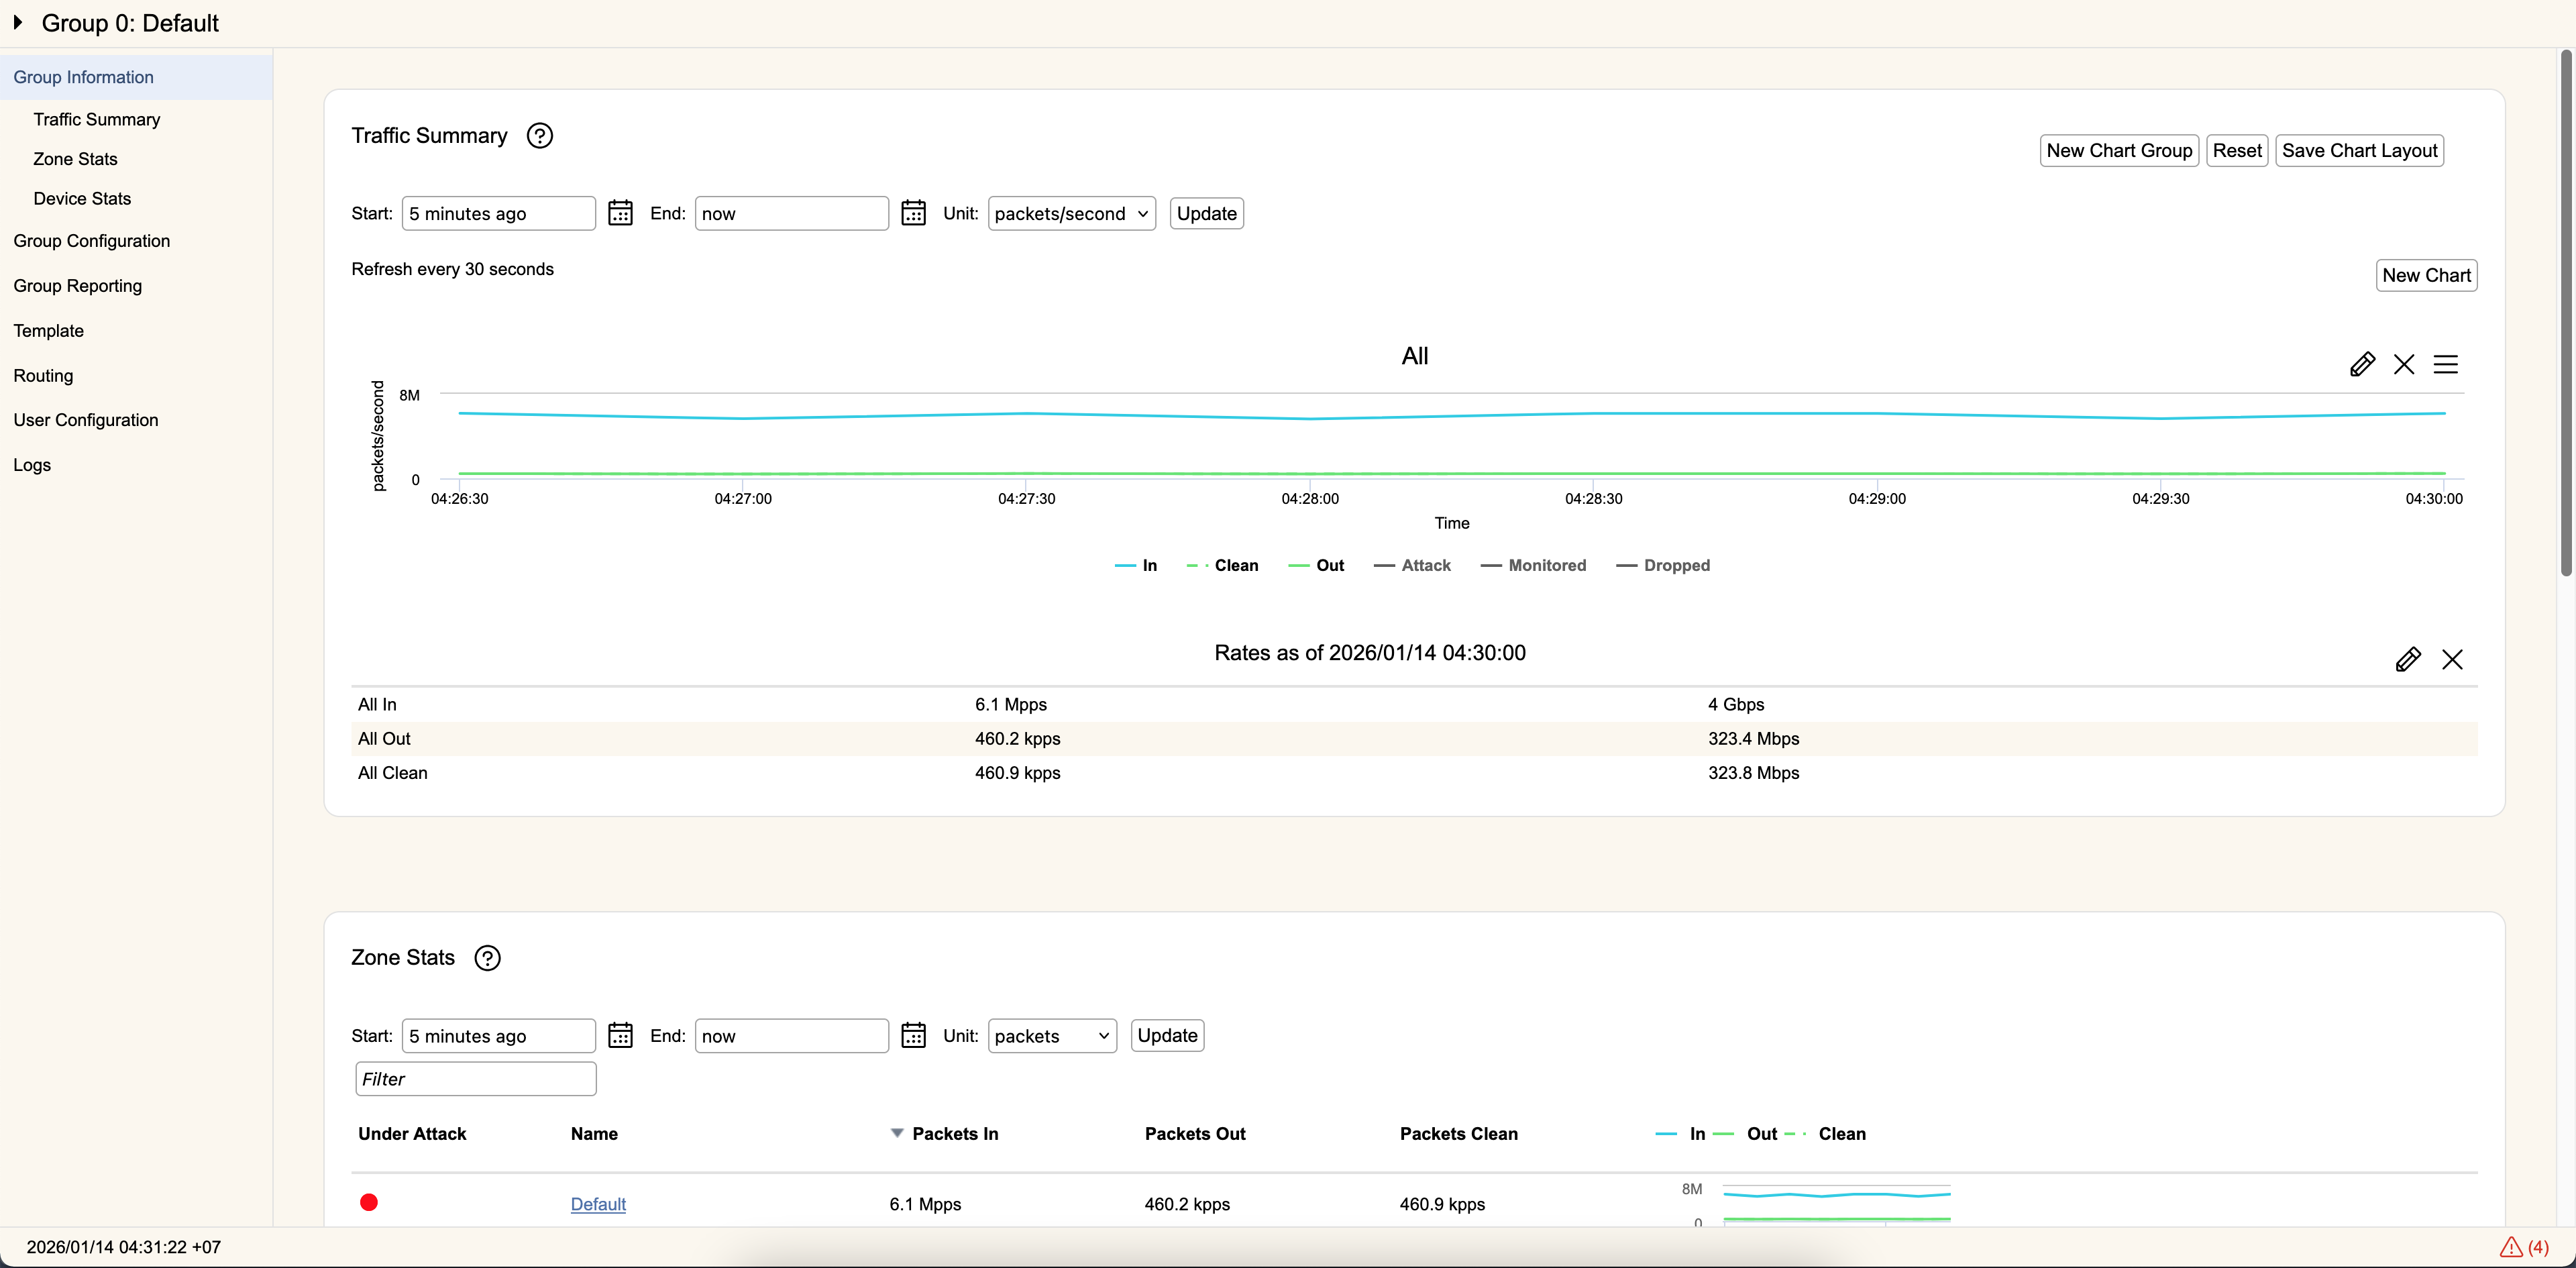Click Reset chart layout button
The height and width of the screenshot is (1268, 2576).
click(x=2237, y=150)
